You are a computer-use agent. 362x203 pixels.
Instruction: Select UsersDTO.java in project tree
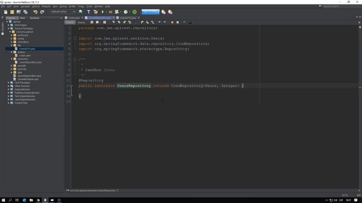coord(27,49)
